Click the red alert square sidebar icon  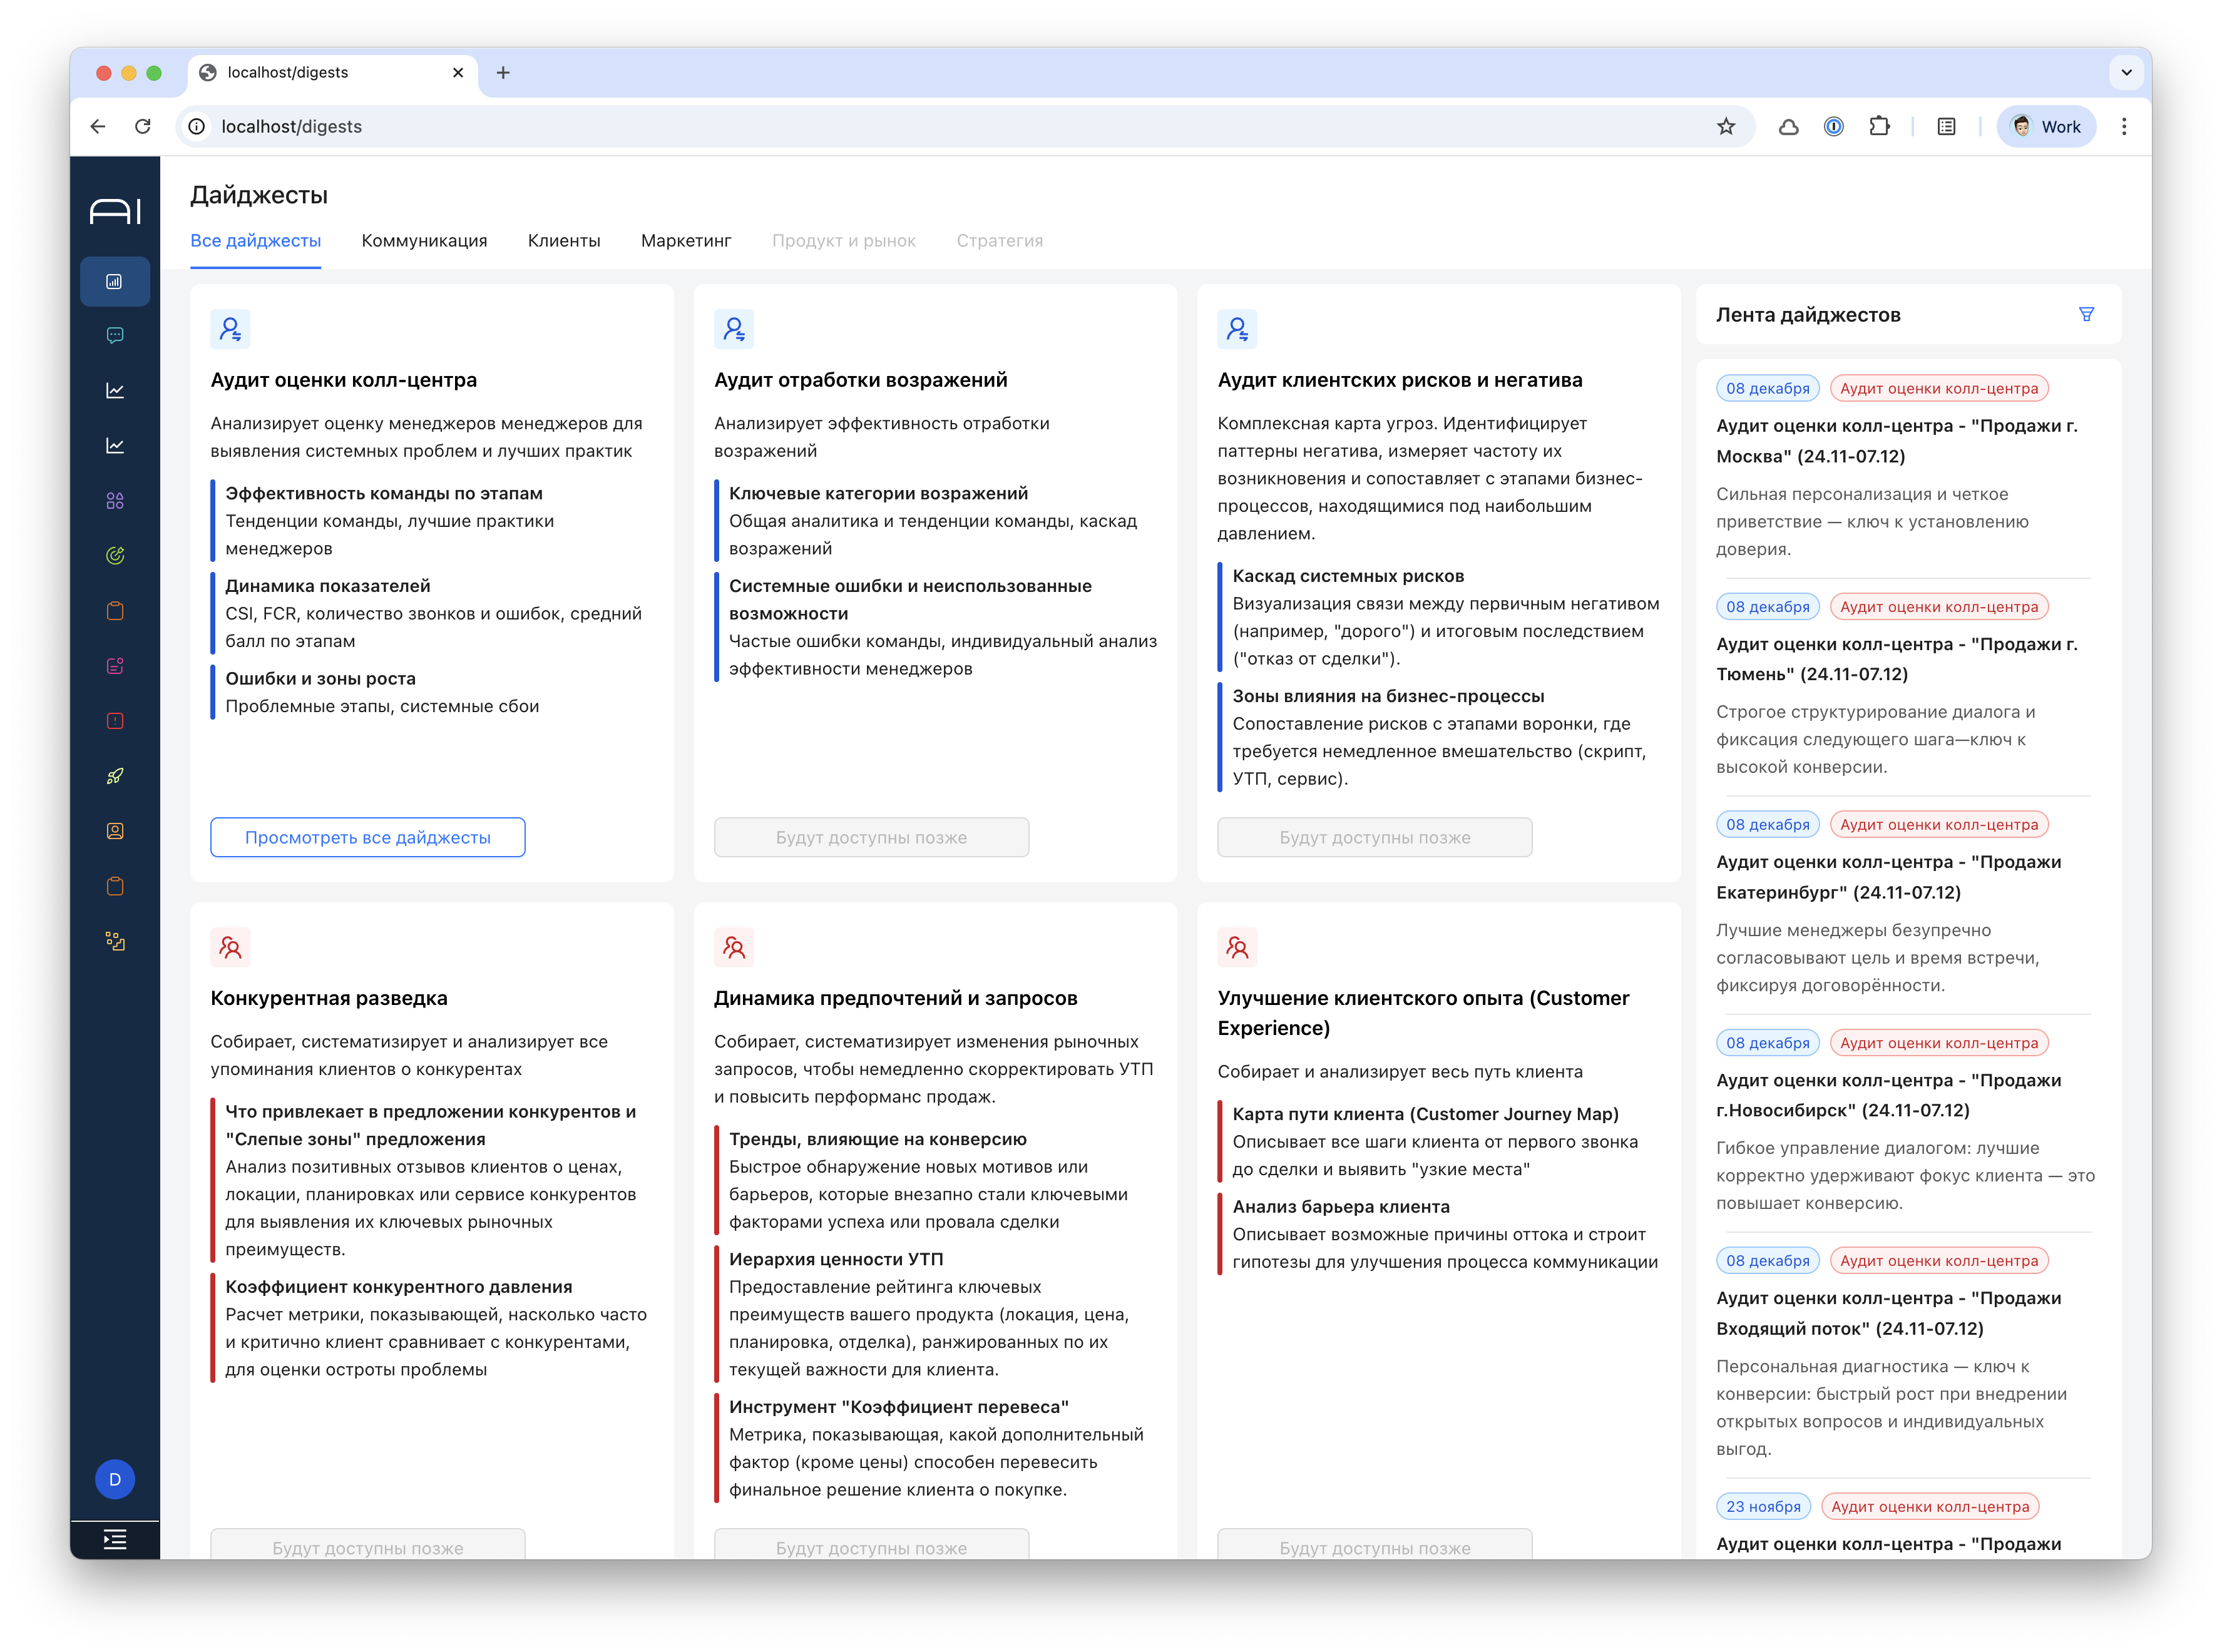click(x=115, y=721)
